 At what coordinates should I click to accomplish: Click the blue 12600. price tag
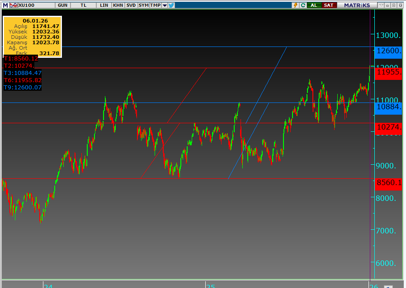[x=388, y=52]
